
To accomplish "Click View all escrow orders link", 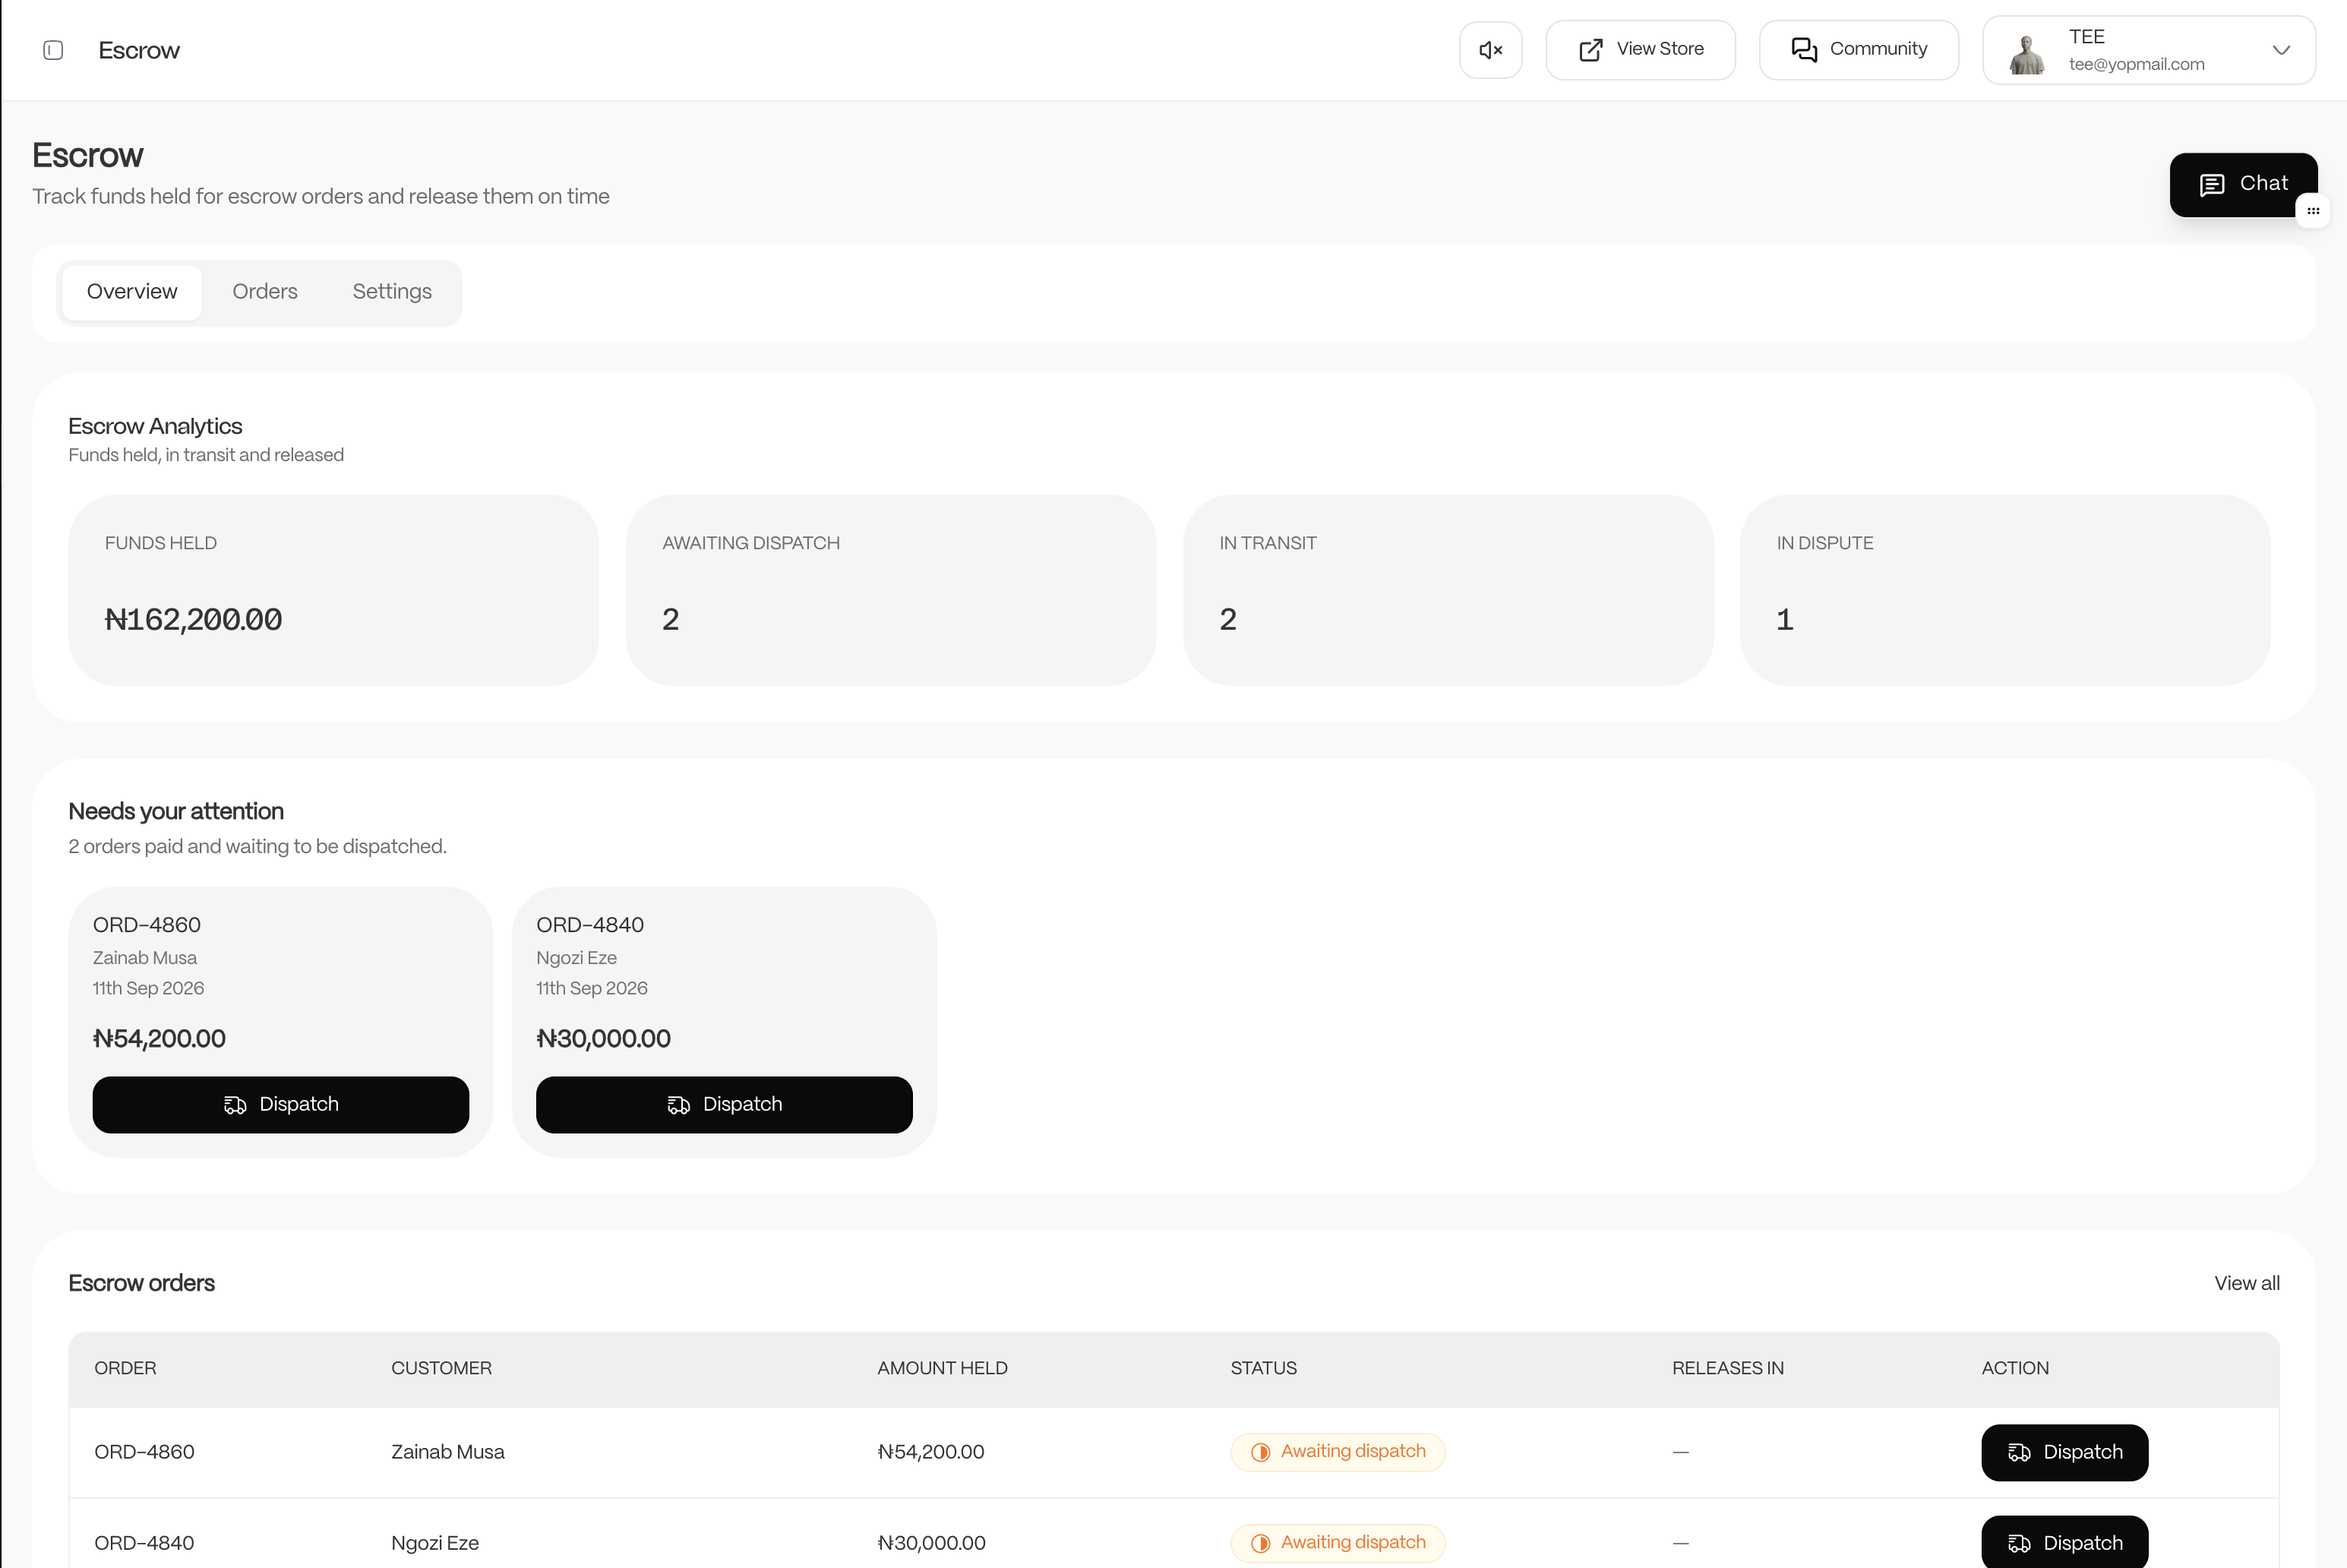I will (x=2246, y=1283).
